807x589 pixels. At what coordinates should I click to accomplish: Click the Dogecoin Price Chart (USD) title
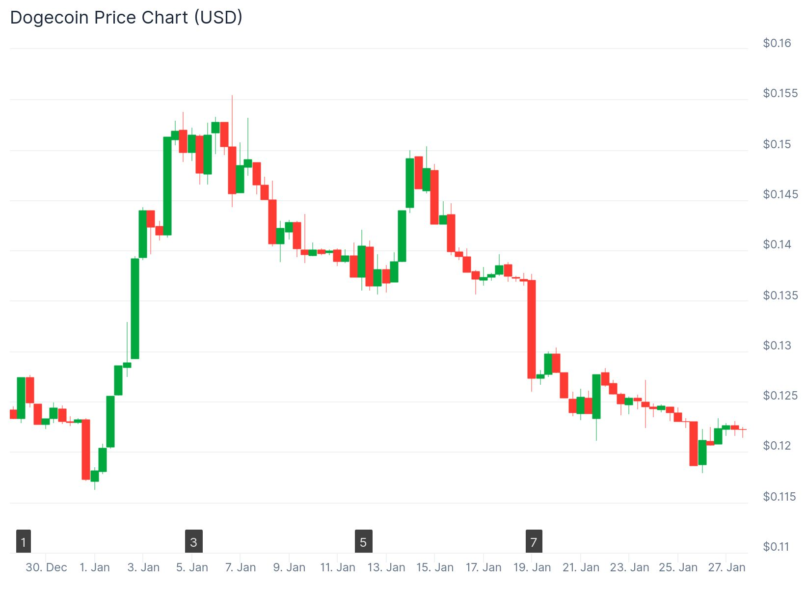tap(126, 18)
